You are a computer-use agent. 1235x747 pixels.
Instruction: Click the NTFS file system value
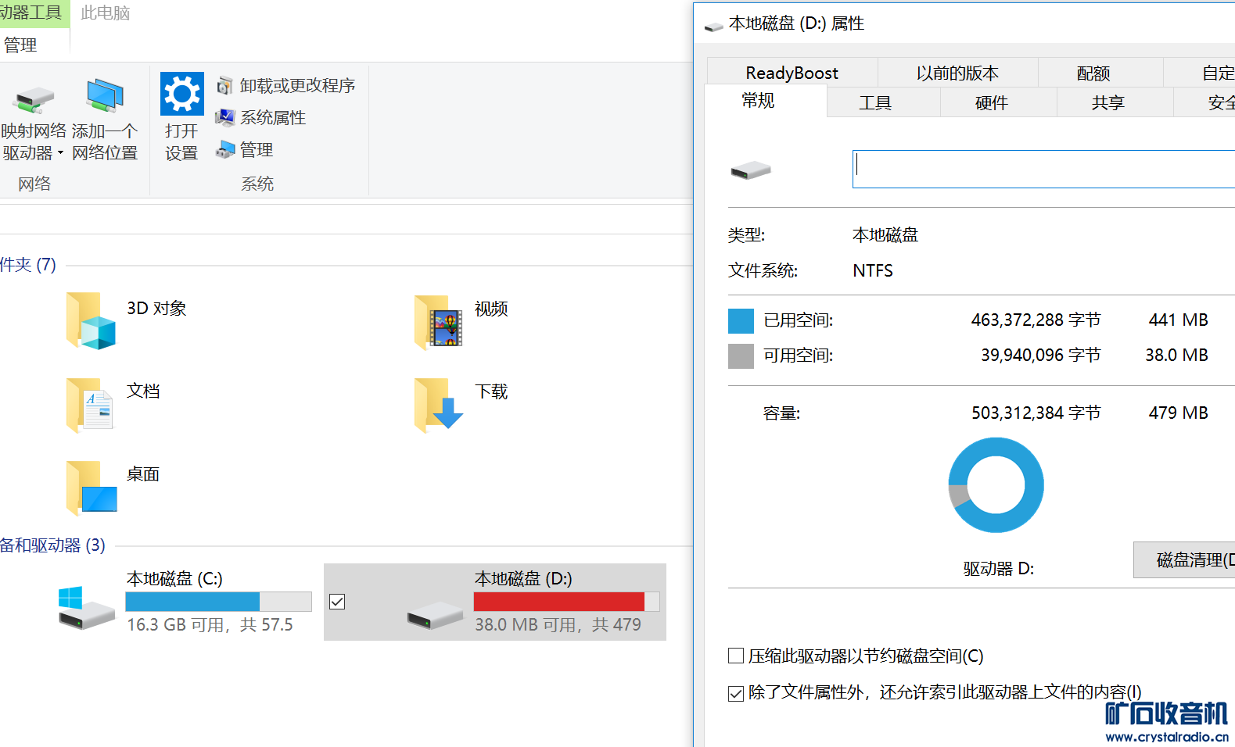[873, 270]
